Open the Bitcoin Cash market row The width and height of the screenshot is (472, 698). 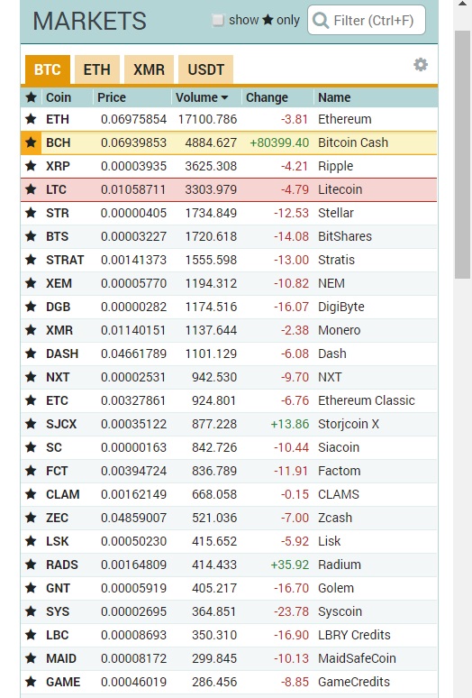point(229,142)
